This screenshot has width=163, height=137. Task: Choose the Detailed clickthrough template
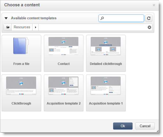tap(106, 46)
